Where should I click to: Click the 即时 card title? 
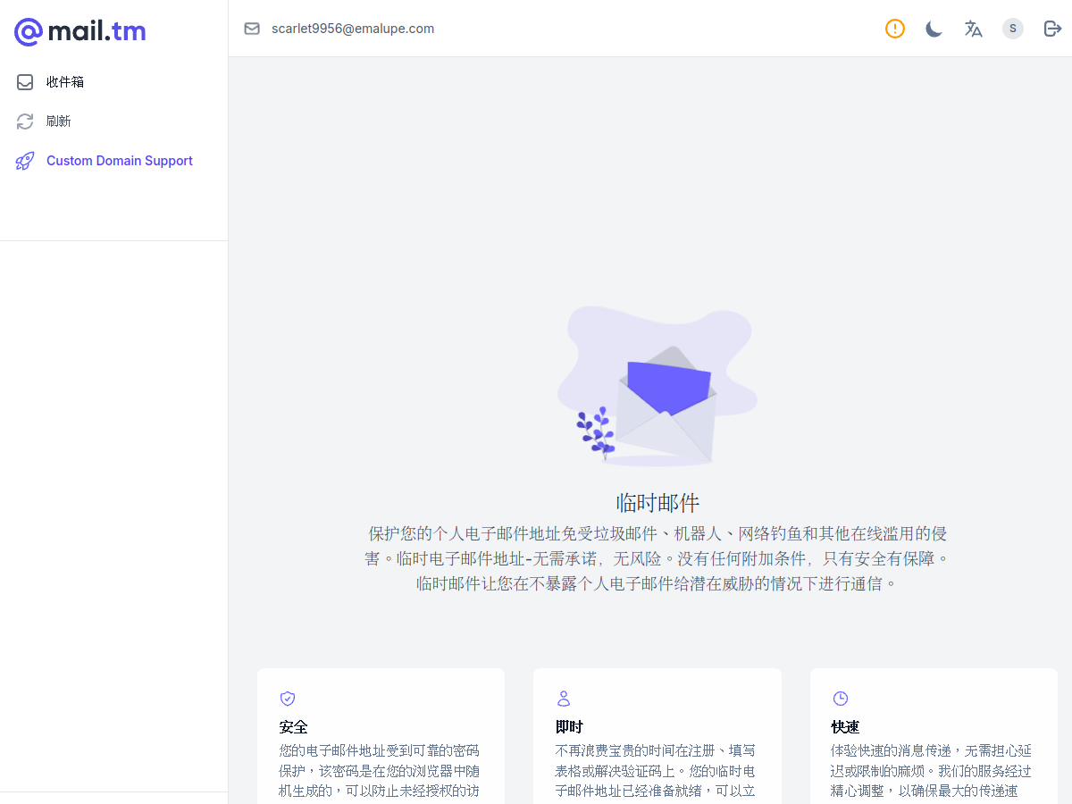569,727
